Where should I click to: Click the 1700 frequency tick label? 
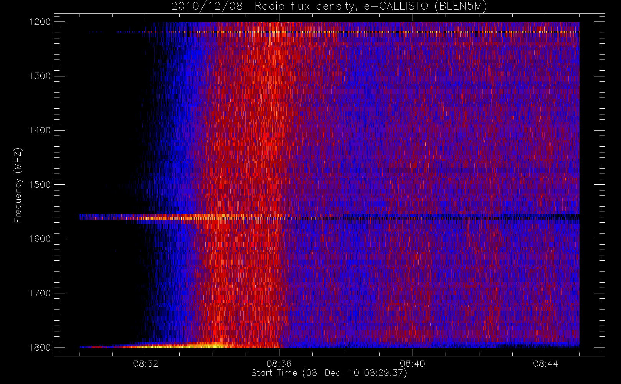(x=40, y=293)
